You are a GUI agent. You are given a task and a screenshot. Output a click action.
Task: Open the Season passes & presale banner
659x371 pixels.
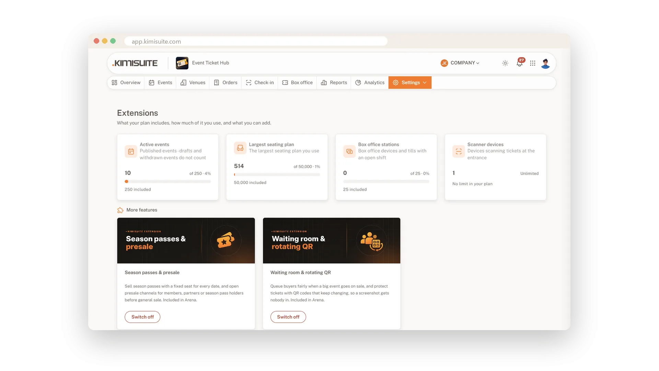[186, 240]
